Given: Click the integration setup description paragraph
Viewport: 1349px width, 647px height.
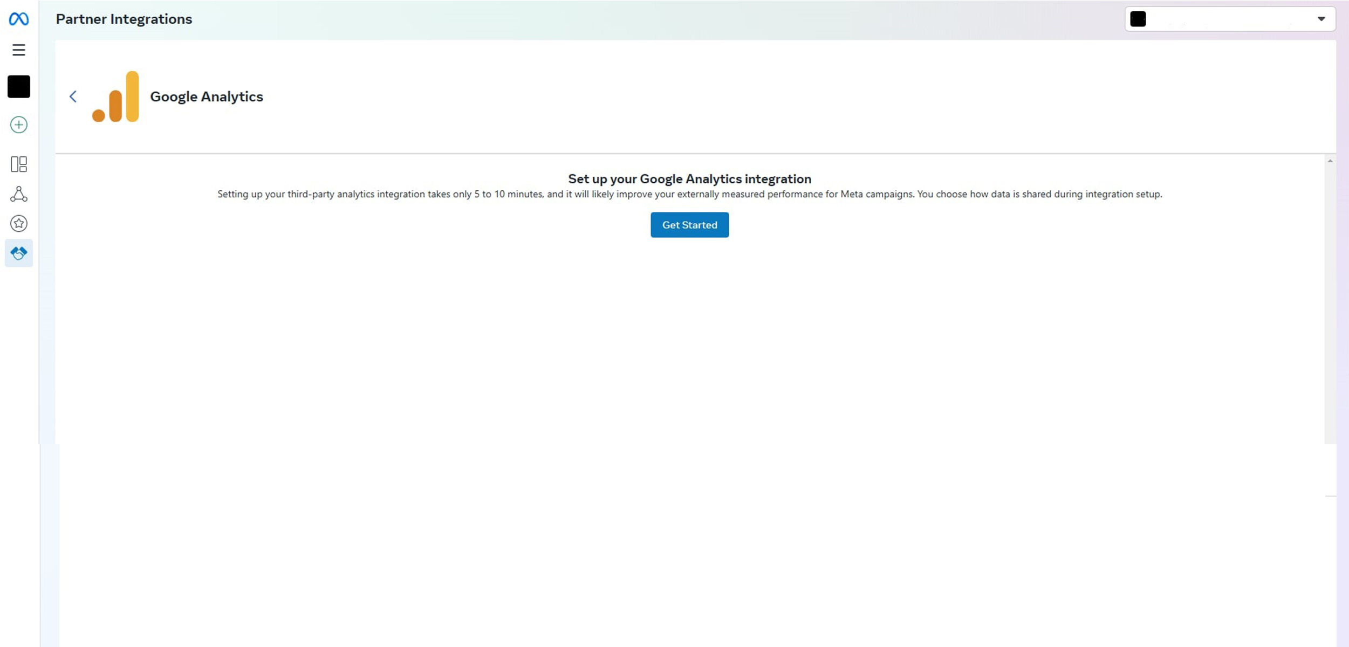Looking at the screenshot, I should [x=689, y=194].
